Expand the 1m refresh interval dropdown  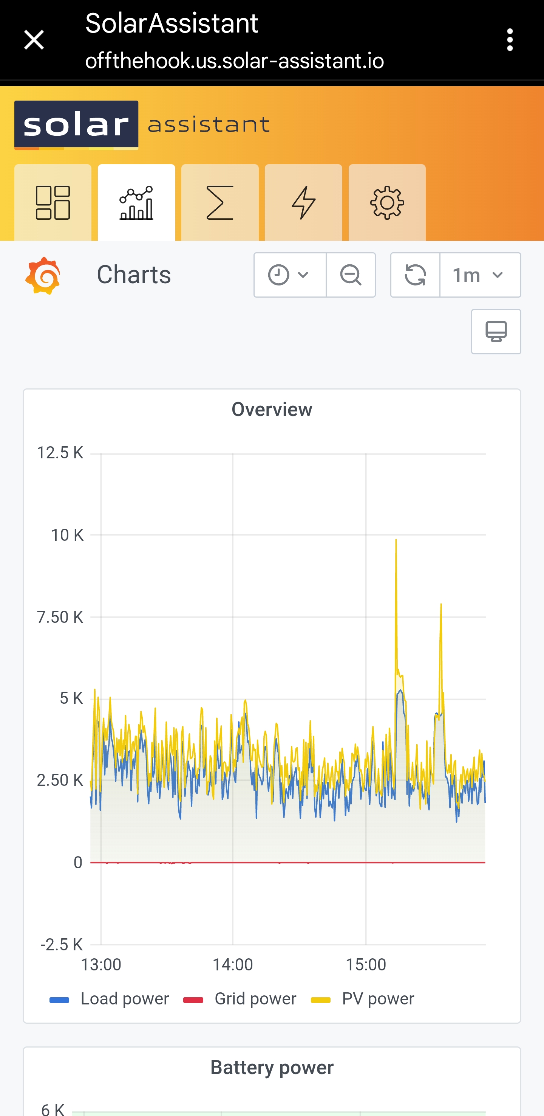pyautogui.click(x=480, y=275)
